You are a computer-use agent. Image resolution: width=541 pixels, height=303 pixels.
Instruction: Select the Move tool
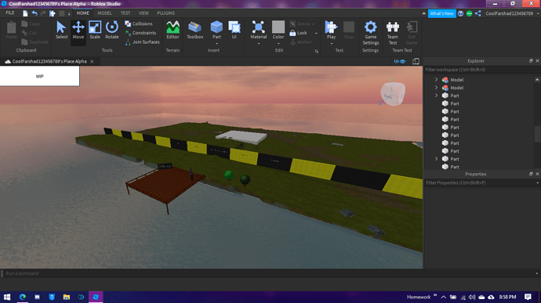(x=78, y=31)
